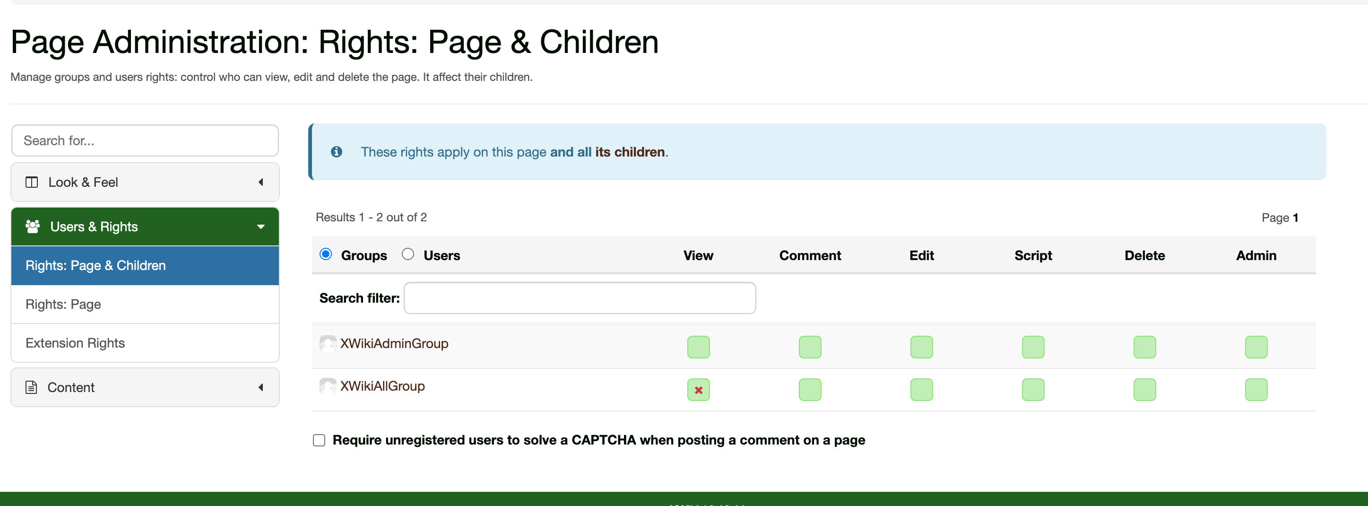Select the Groups radio button
Screen dimensions: 1368x506
pos(326,254)
